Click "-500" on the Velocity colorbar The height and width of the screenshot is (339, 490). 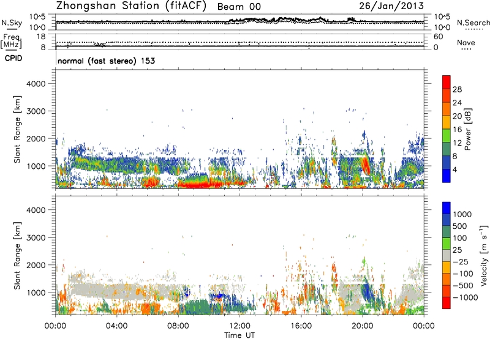click(x=463, y=286)
